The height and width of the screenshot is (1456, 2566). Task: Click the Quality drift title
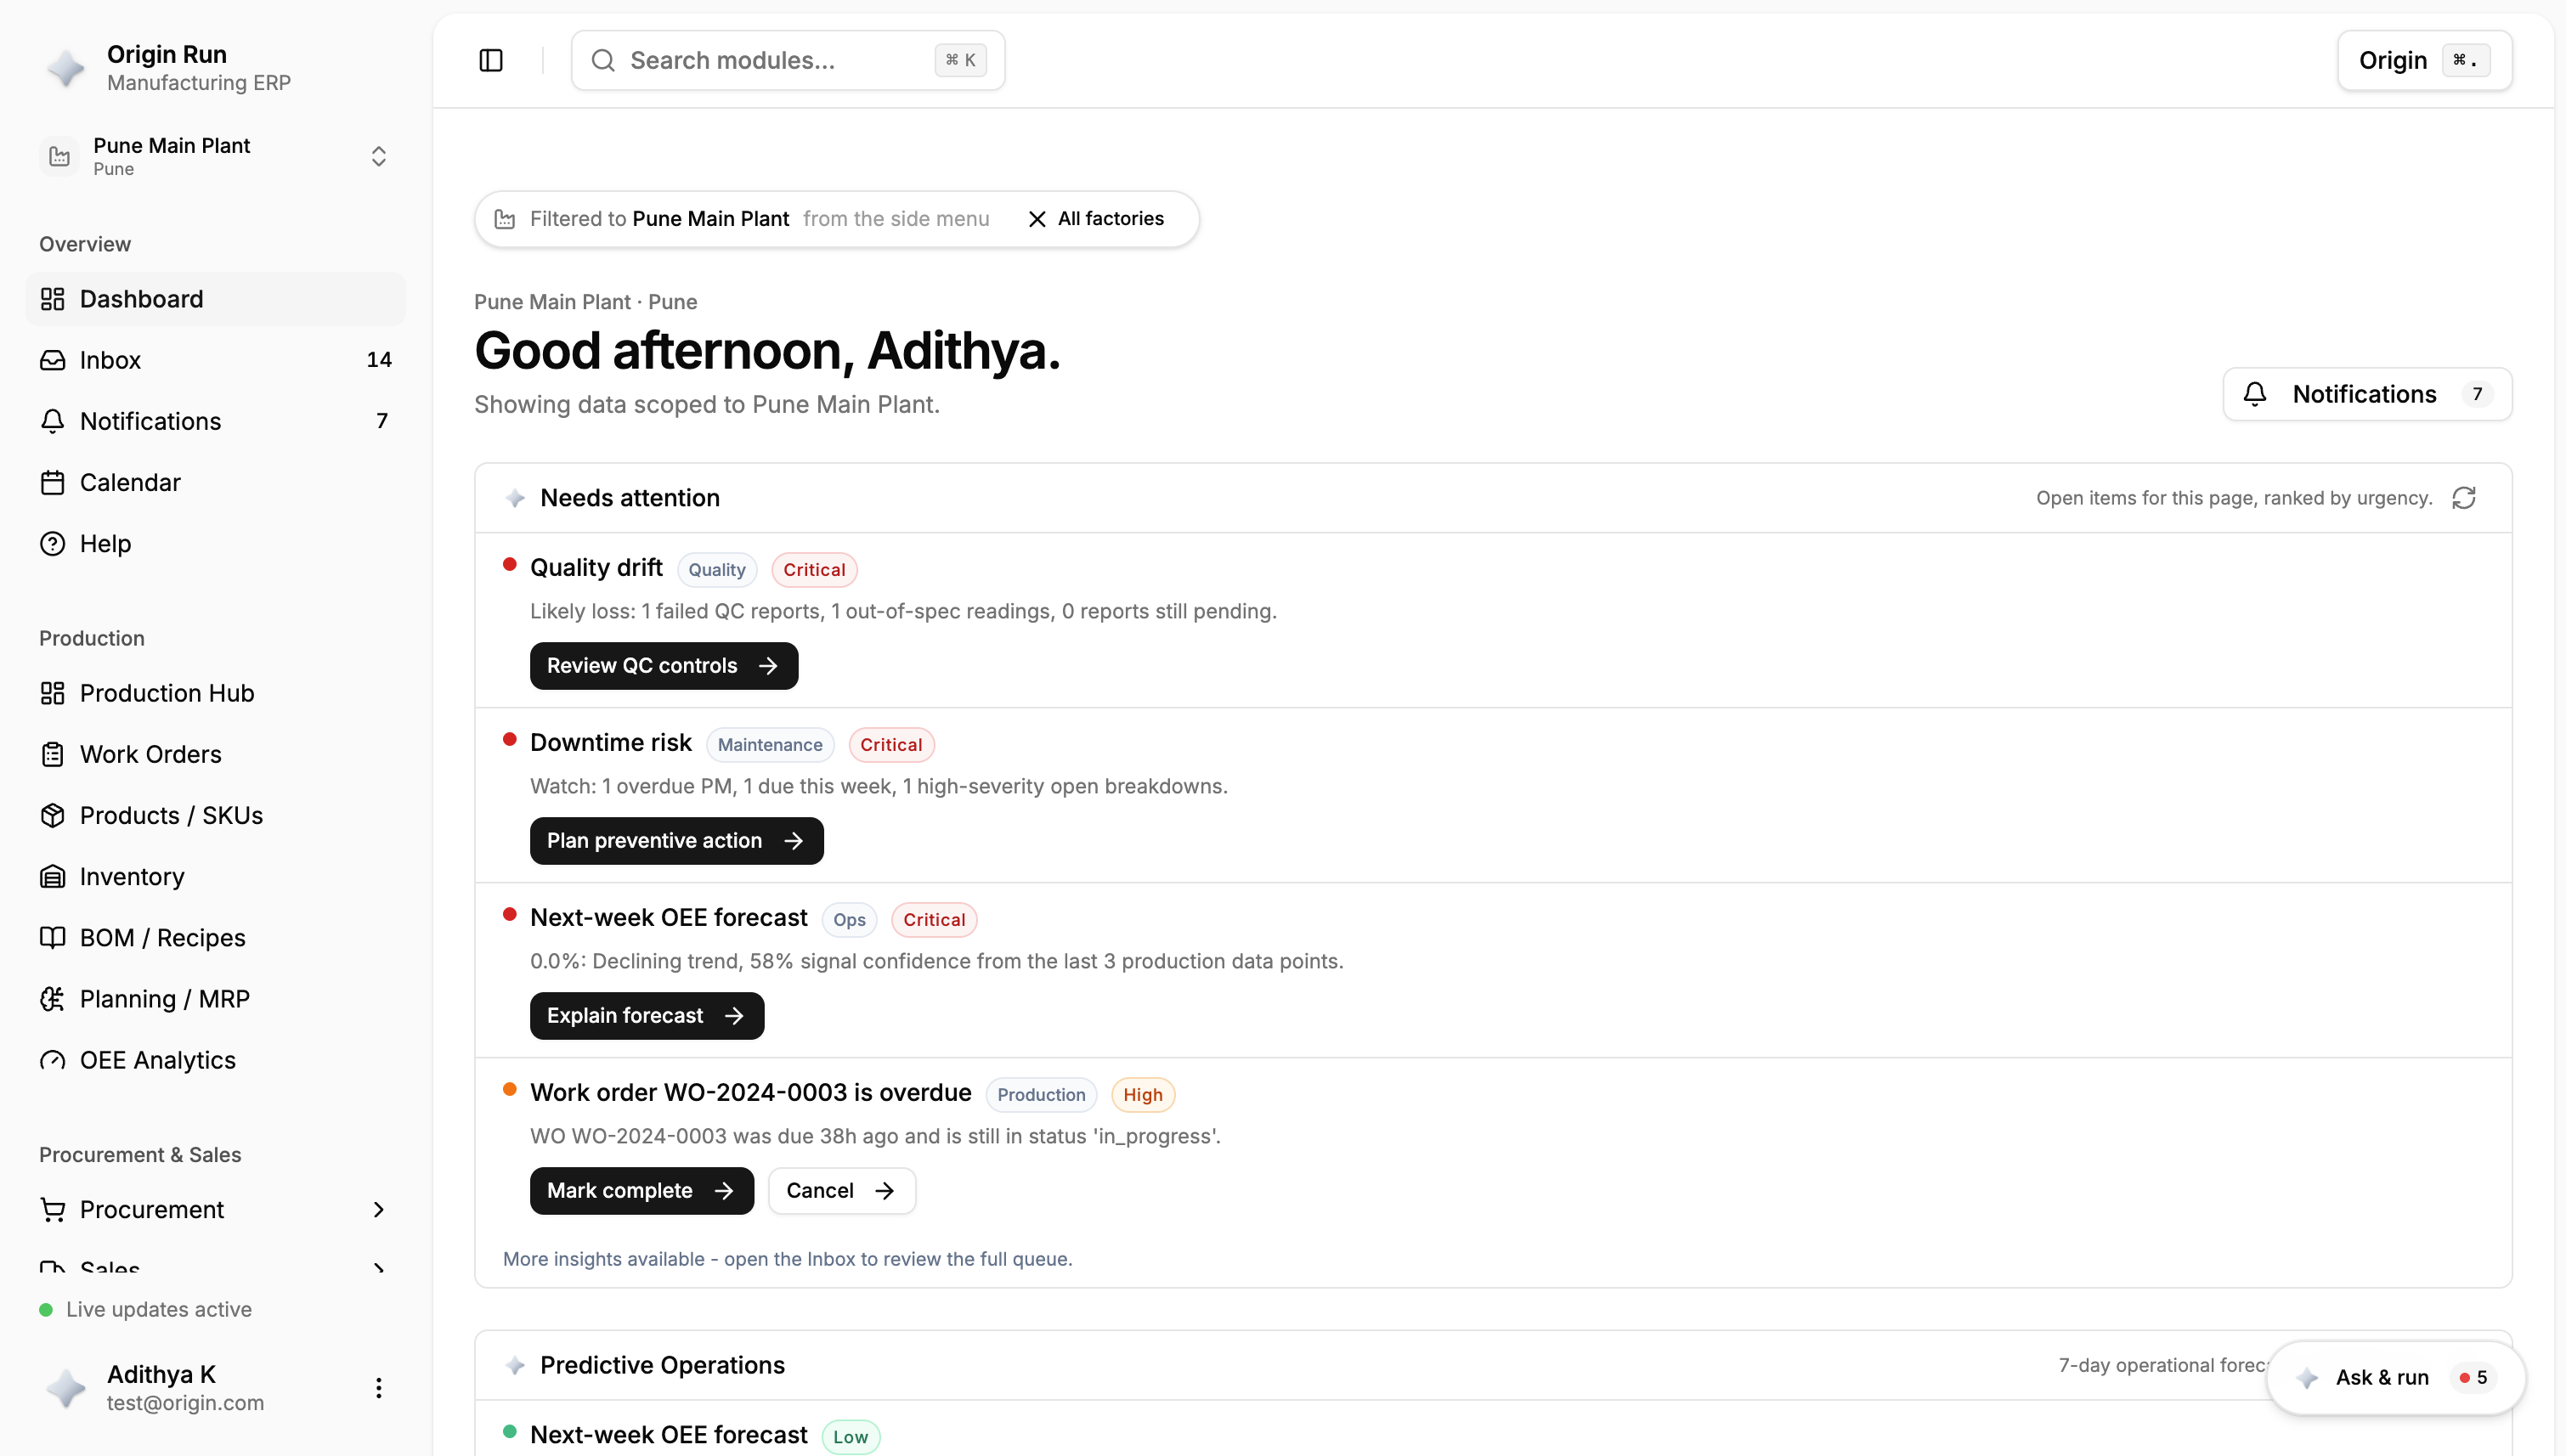596,567
